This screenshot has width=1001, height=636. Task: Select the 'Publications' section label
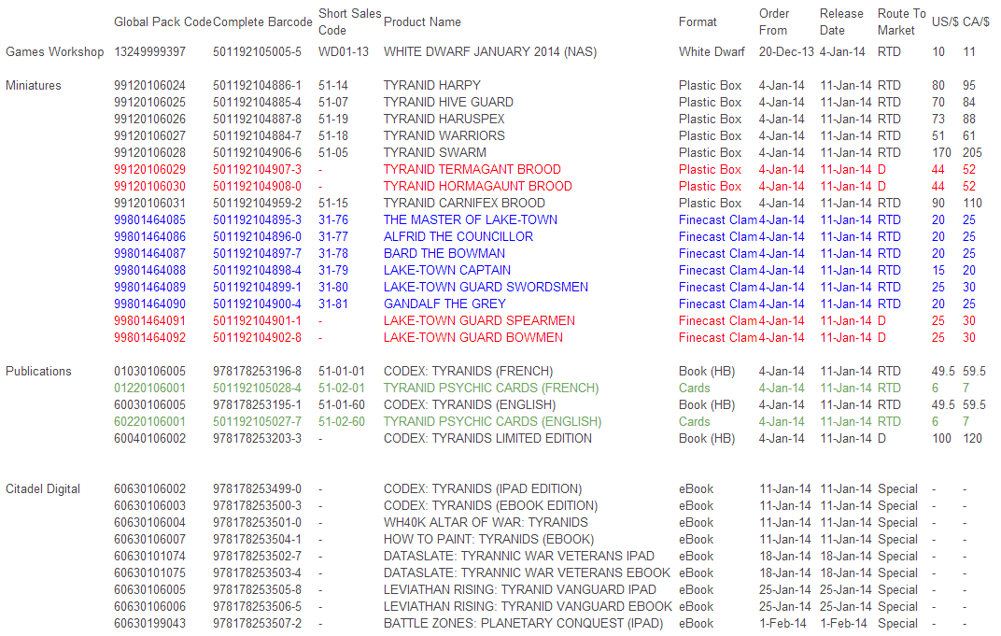click(38, 371)
